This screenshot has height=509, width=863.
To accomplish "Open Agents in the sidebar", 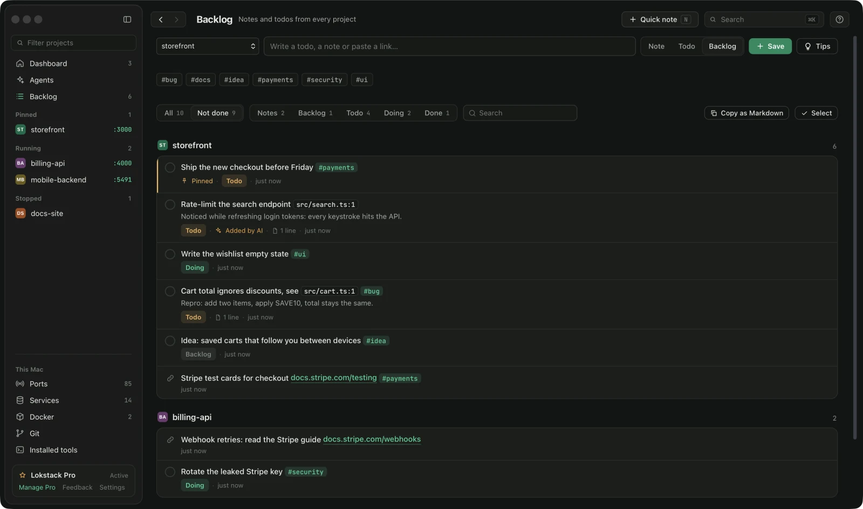I will point(73,80).
